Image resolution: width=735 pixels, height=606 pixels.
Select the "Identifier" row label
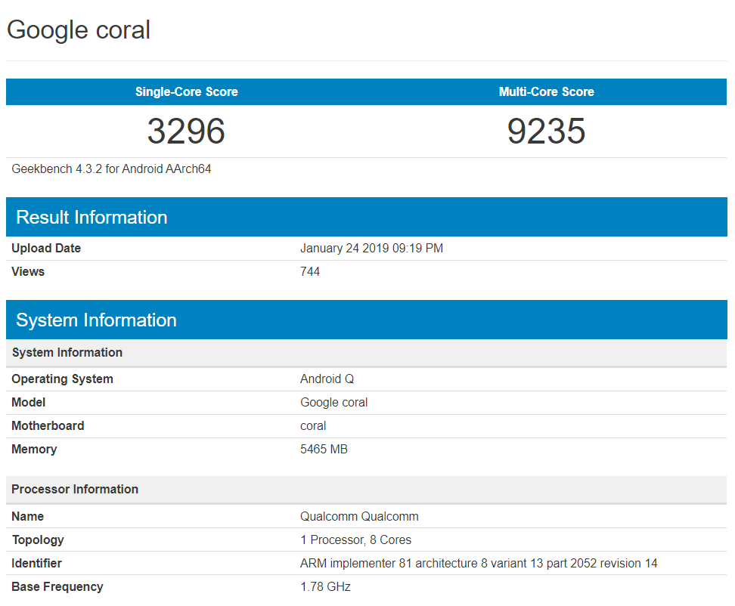(x=36, y=564)
